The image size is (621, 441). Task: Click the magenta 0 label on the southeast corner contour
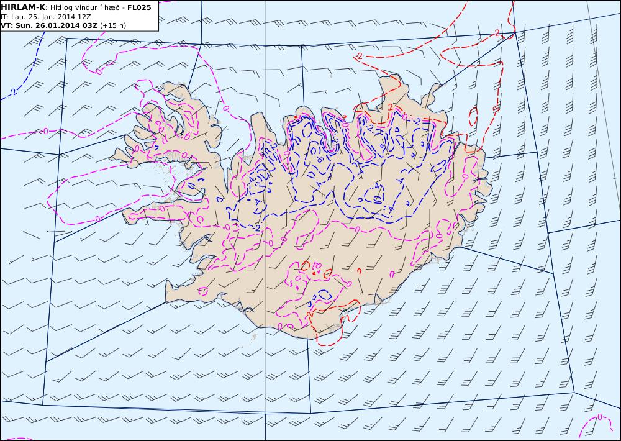[x=600, y=417]
